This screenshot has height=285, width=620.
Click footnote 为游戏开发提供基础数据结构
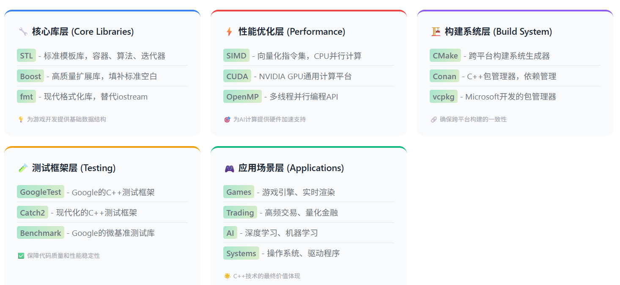click(x=66, y=119)
